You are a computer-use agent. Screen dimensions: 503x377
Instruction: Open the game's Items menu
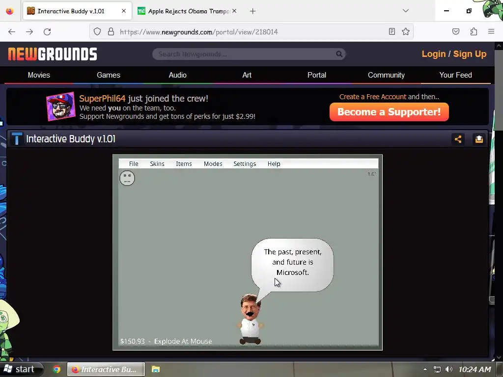184,164
